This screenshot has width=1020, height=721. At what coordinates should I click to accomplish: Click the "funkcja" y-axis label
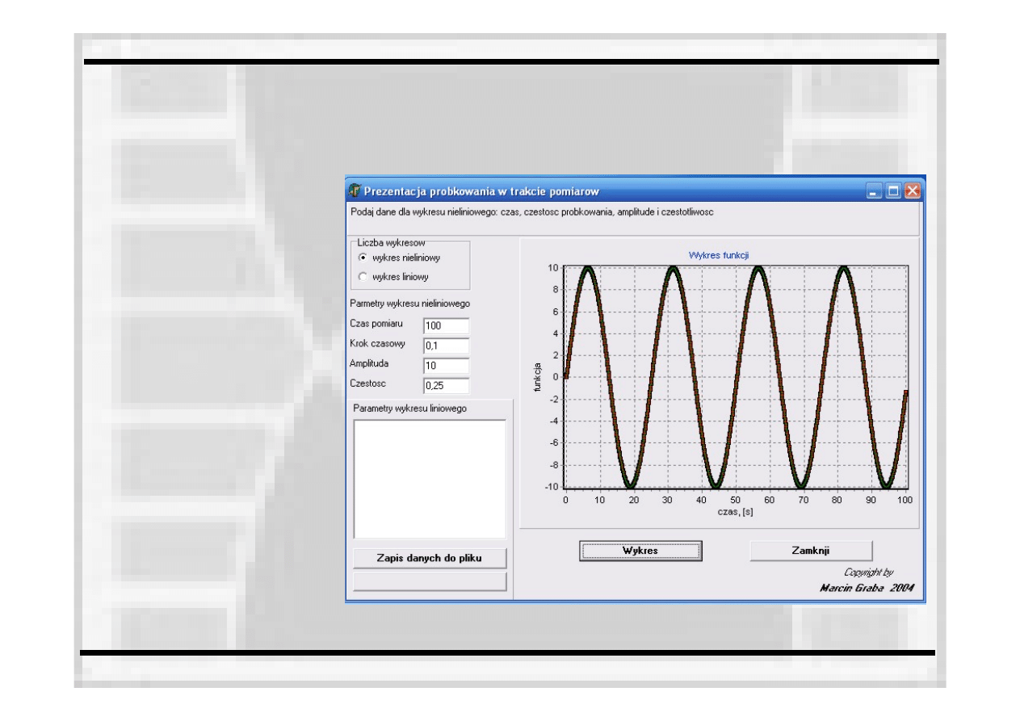[x=536, y=377]
